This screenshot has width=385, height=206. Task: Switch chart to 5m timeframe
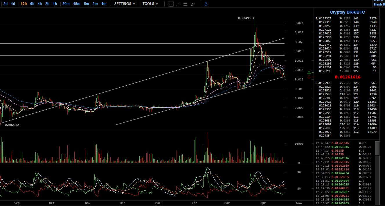pos(87,4)
